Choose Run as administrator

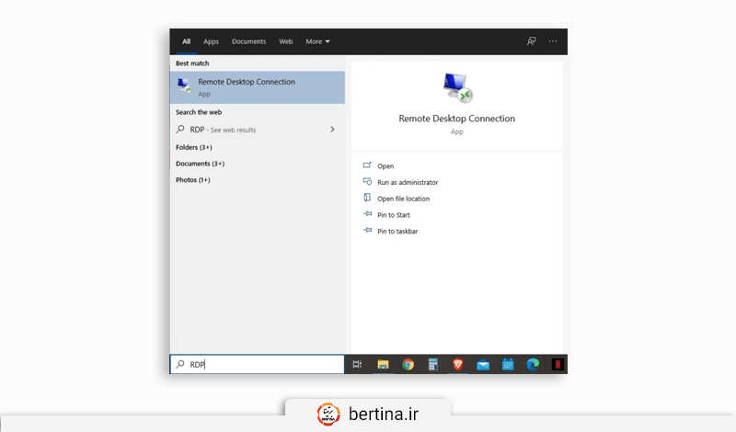tap(408, 183)
